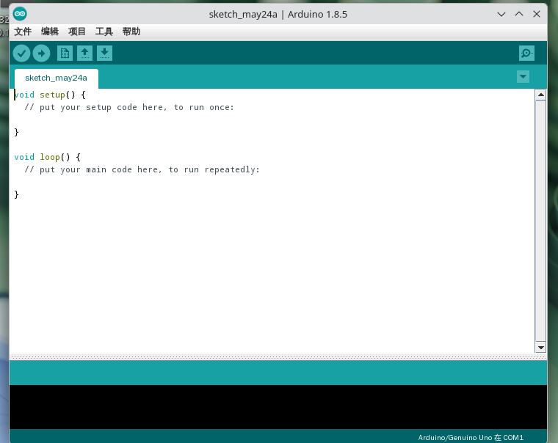Click the 'Arduino/Genuino Uno 在 COM1' status text
Viewport: 558px width, 443px height.
(x=471, y=438)
